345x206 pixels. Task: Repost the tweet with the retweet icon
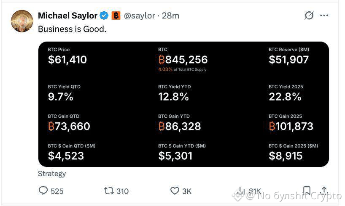(109, 190)
